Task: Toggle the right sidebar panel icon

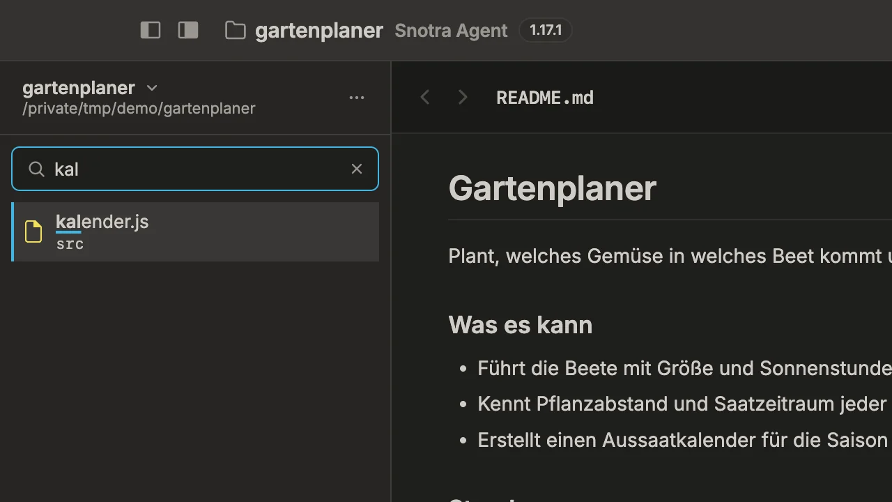Action: click(188, 30)
